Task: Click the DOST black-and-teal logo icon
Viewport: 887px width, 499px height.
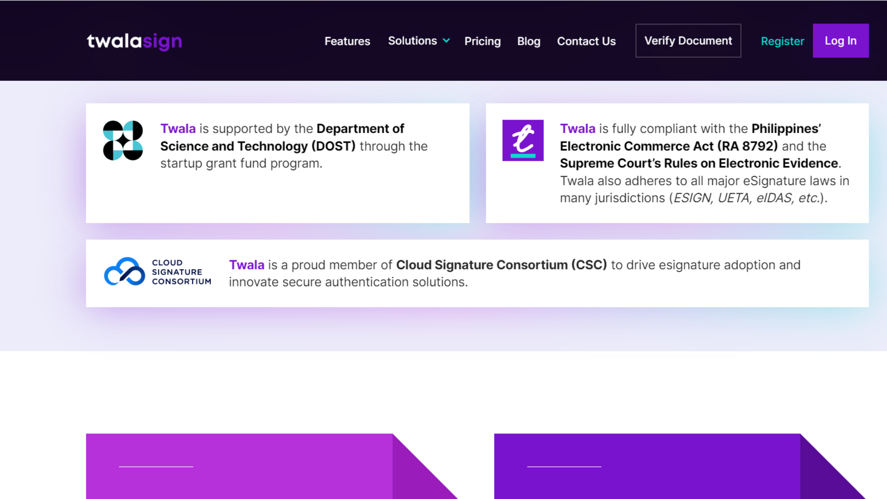Action: point(123,140)
